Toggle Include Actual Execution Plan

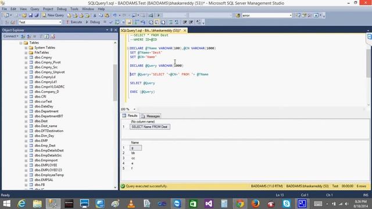137,22
